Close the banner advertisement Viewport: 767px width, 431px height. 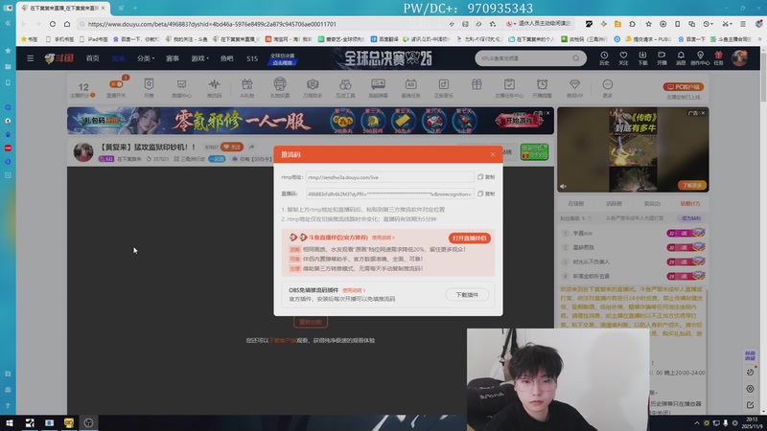coord(547,113)
